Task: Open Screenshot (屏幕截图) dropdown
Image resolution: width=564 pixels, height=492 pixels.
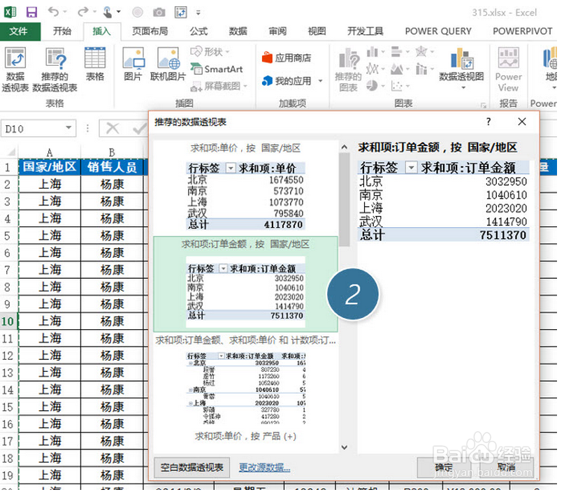Action: coord(219,86)
